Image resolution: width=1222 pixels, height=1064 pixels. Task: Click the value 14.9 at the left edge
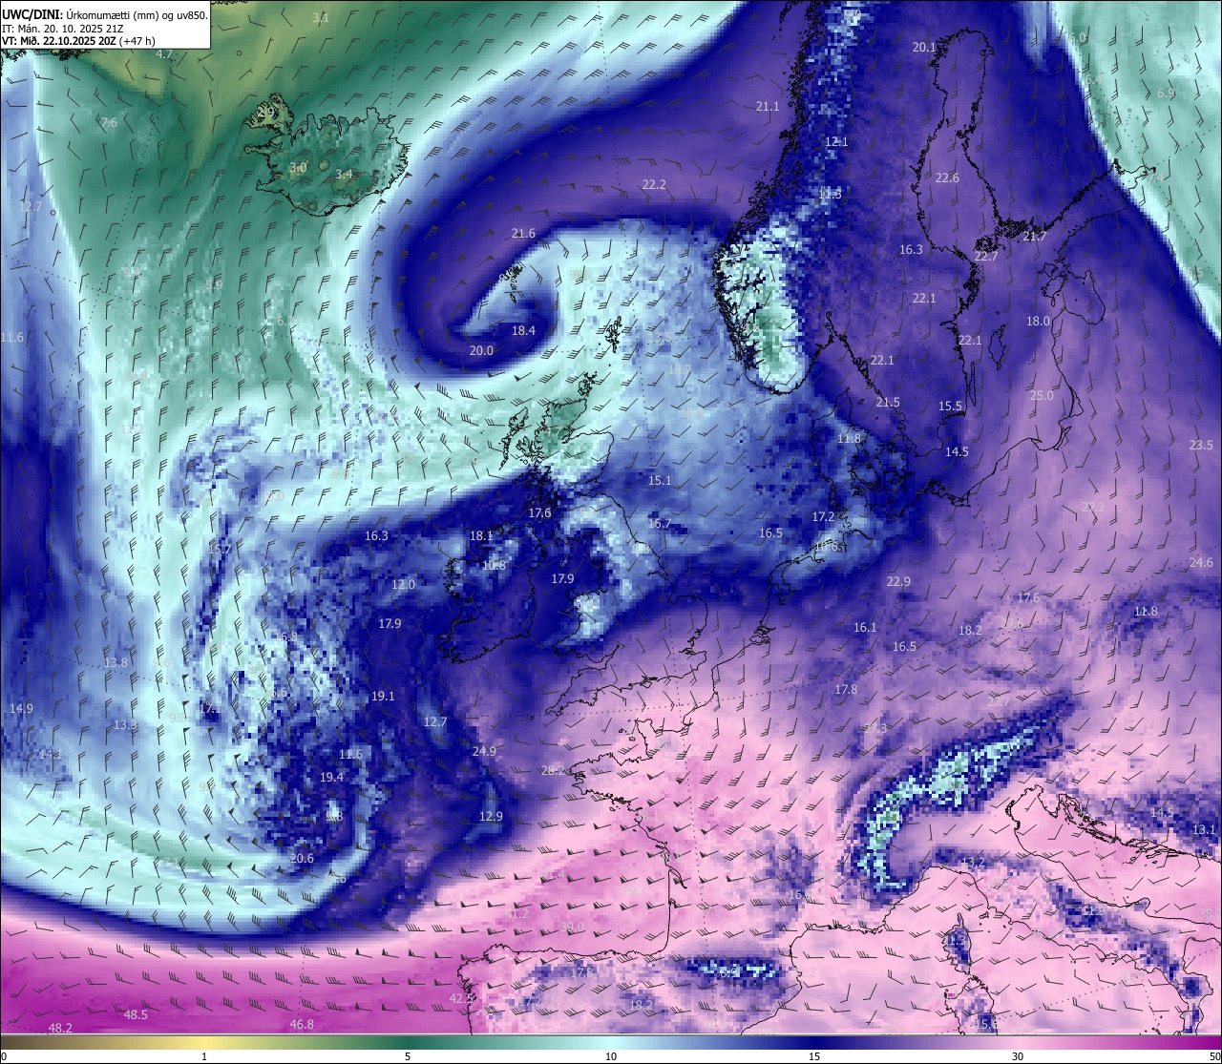pos(21,708)
